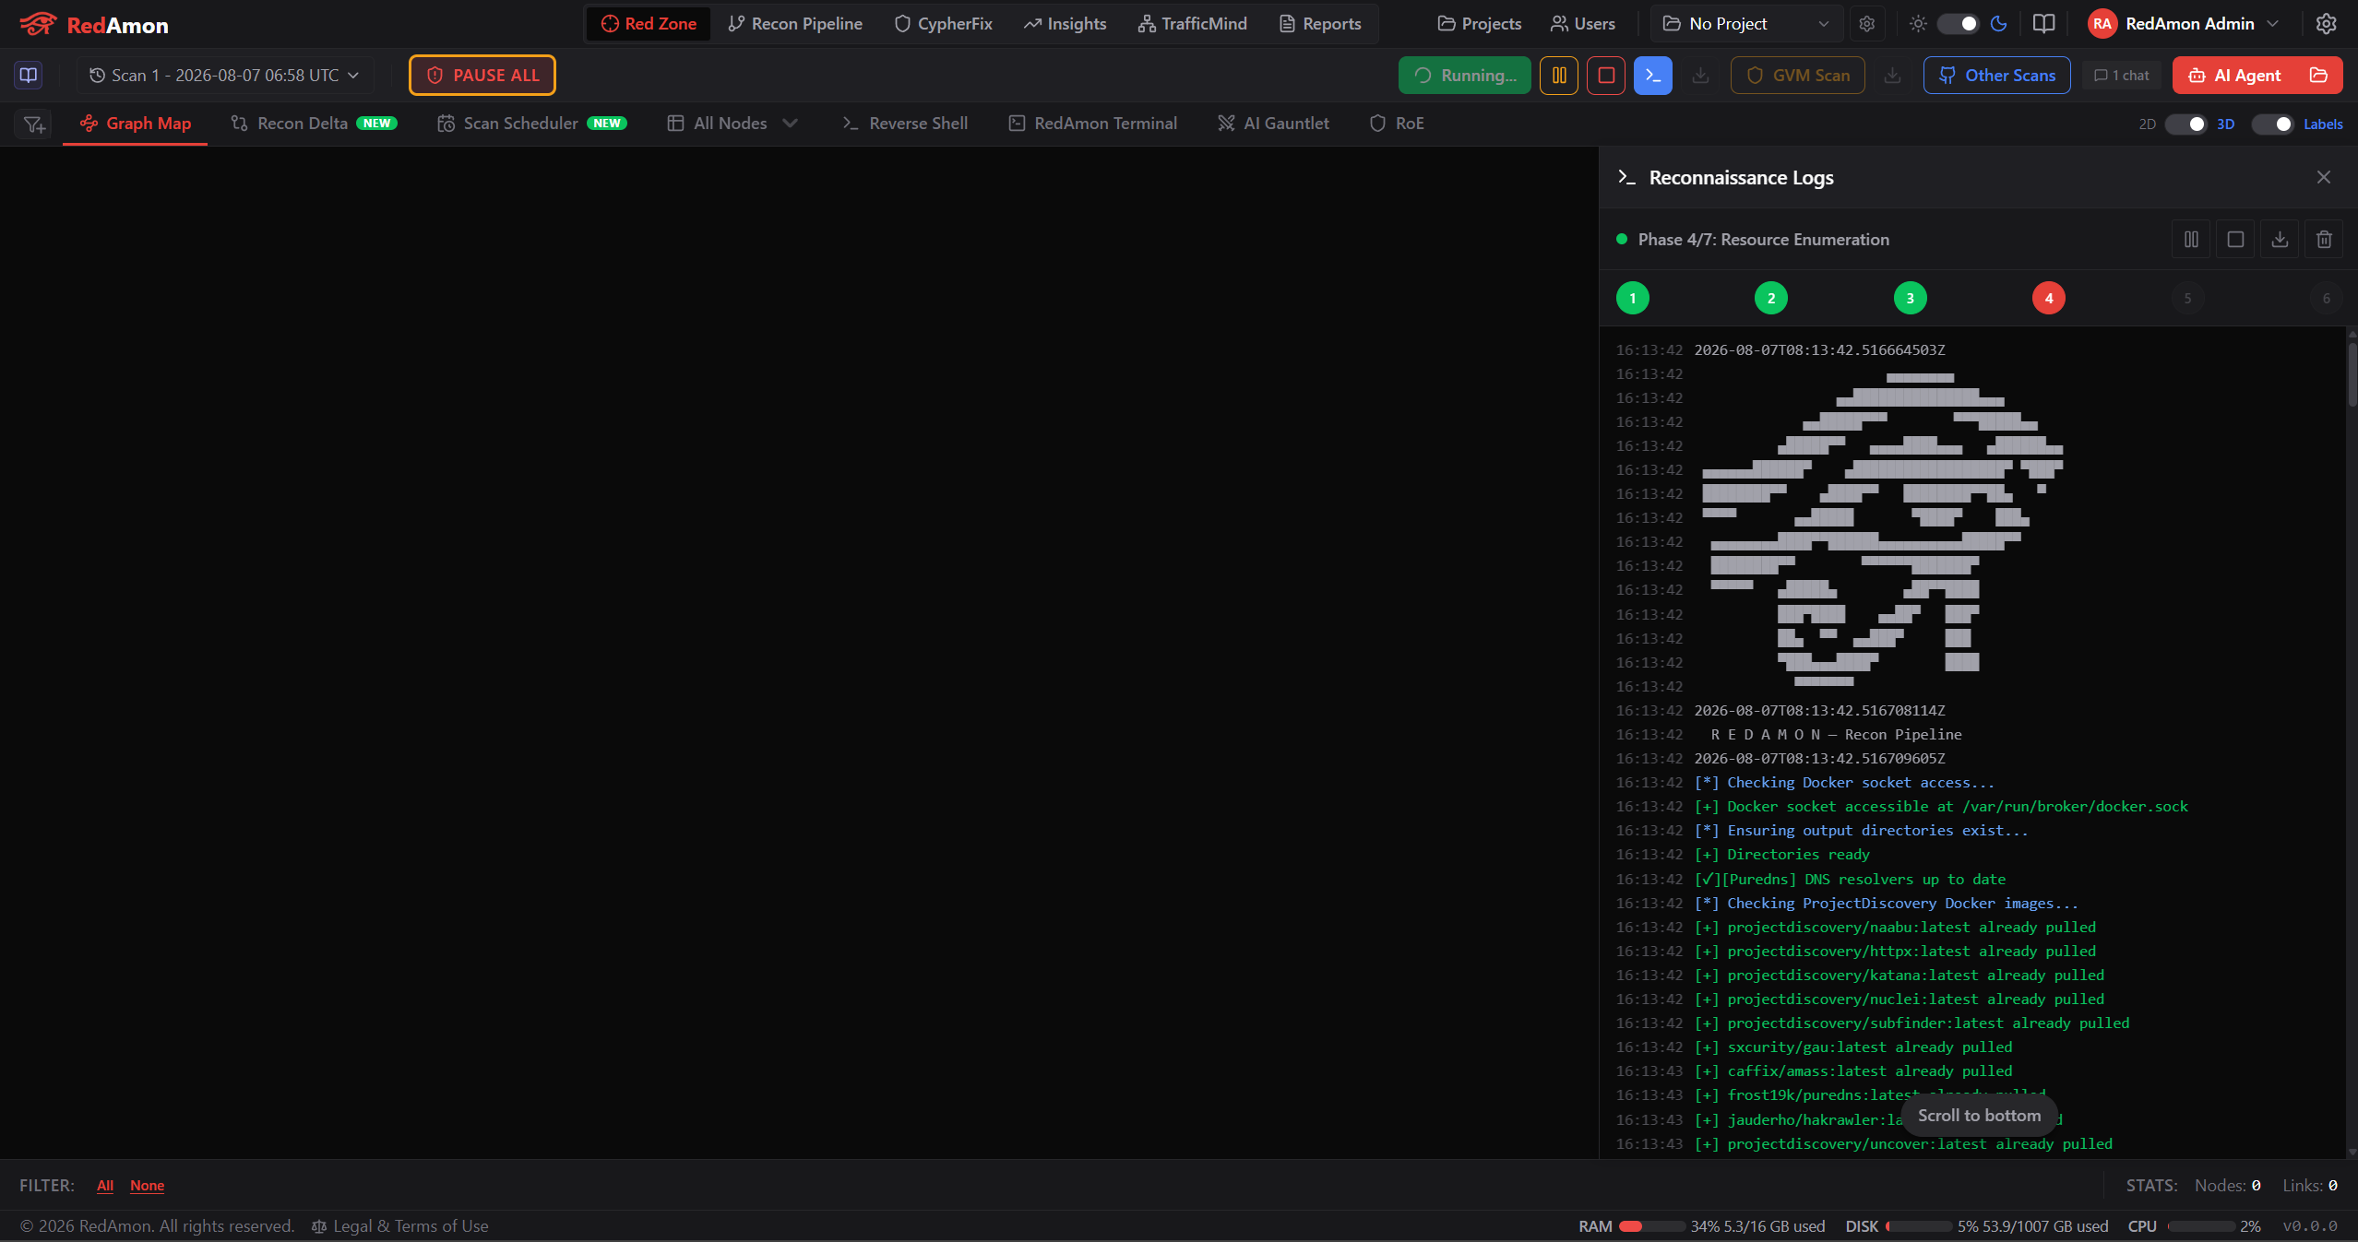The width and height of the screenshot is (2358, 1242).
Task: Switch the light/dark theme toggle
Action: point(1958,24)
